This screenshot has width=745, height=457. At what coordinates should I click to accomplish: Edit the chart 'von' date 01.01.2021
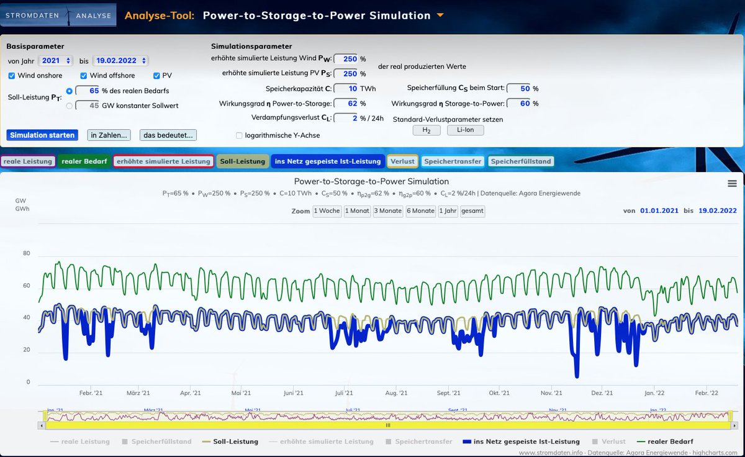pyautogui.click(x=659, y=211)
